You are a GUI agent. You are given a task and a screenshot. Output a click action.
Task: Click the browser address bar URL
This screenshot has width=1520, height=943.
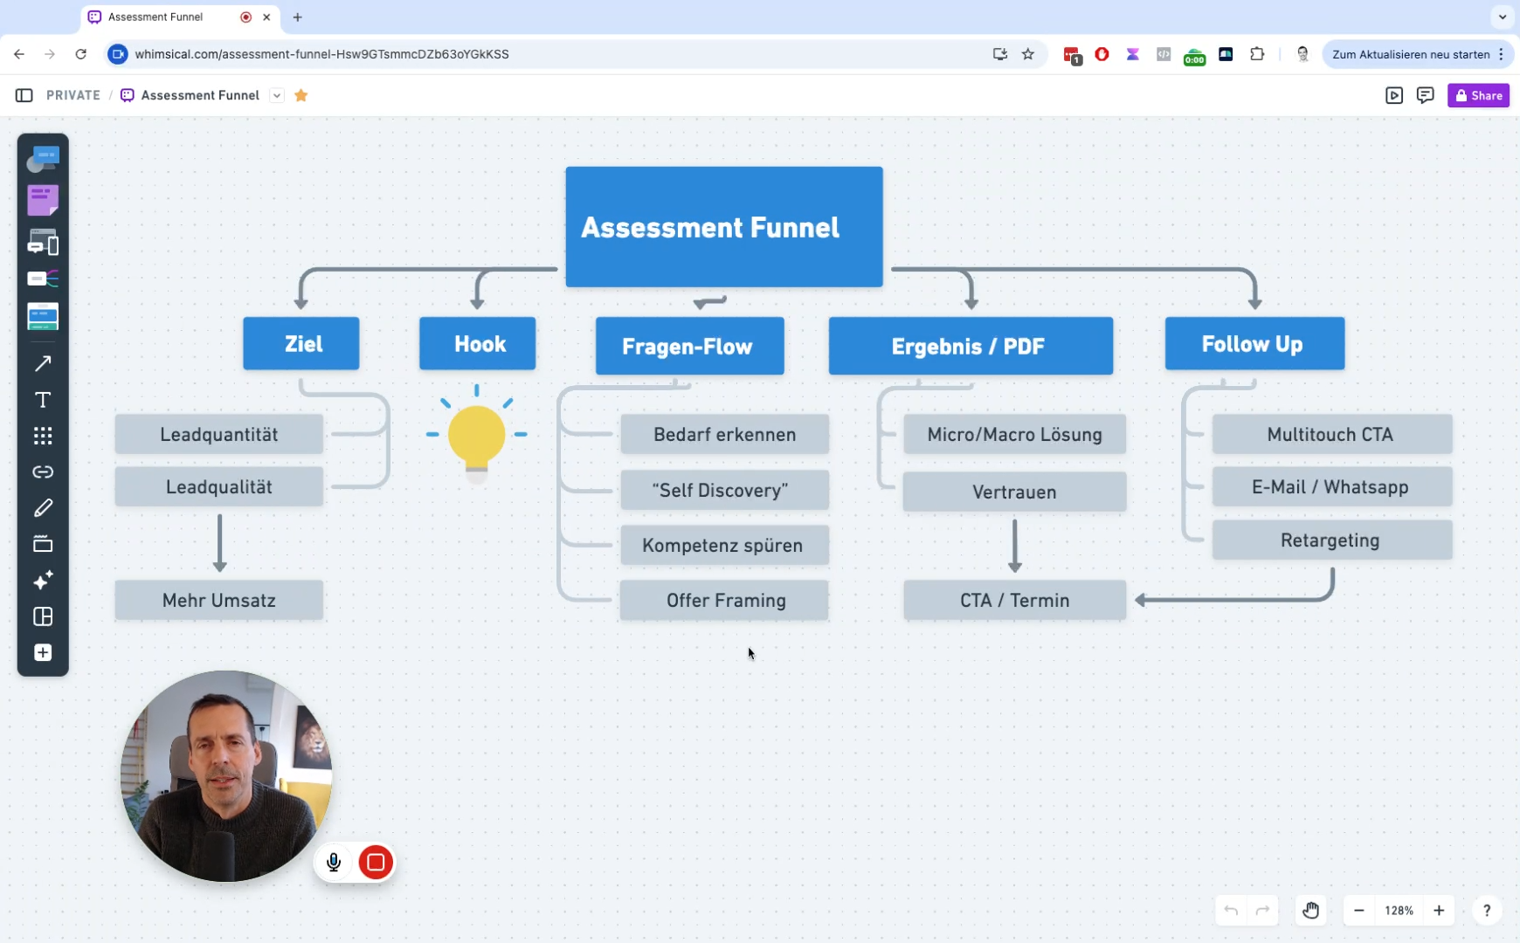tap(321, 54)
